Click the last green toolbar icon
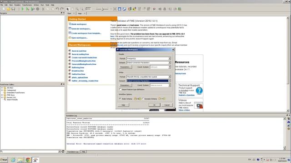 click(180, 9)
